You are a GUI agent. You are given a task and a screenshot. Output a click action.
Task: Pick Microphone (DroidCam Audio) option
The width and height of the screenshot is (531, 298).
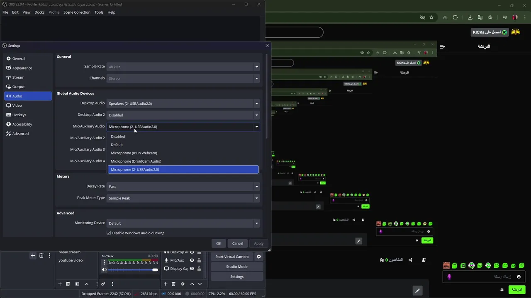(183, 161)
